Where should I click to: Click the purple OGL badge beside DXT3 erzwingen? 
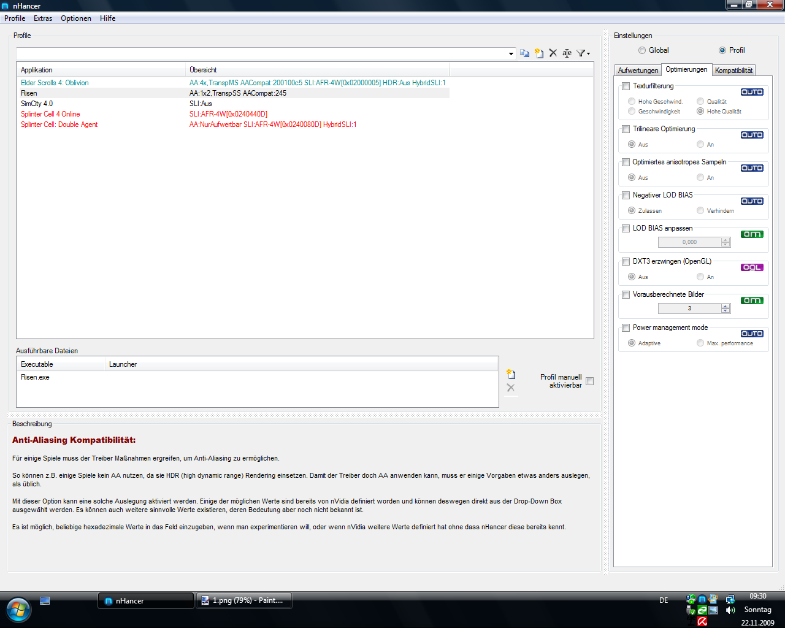pos(752,267)
